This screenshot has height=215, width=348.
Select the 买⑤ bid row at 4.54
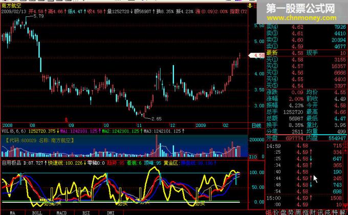coord(306,85)
